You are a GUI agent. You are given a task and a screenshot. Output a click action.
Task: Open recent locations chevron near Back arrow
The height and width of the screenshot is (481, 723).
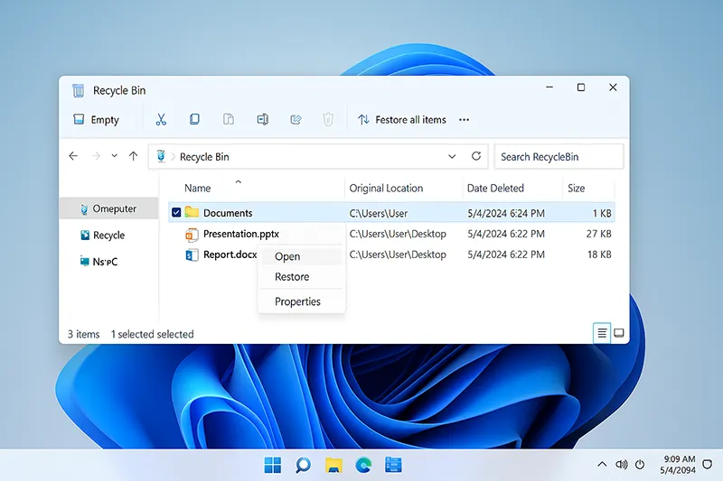click(x=114, y=156)
